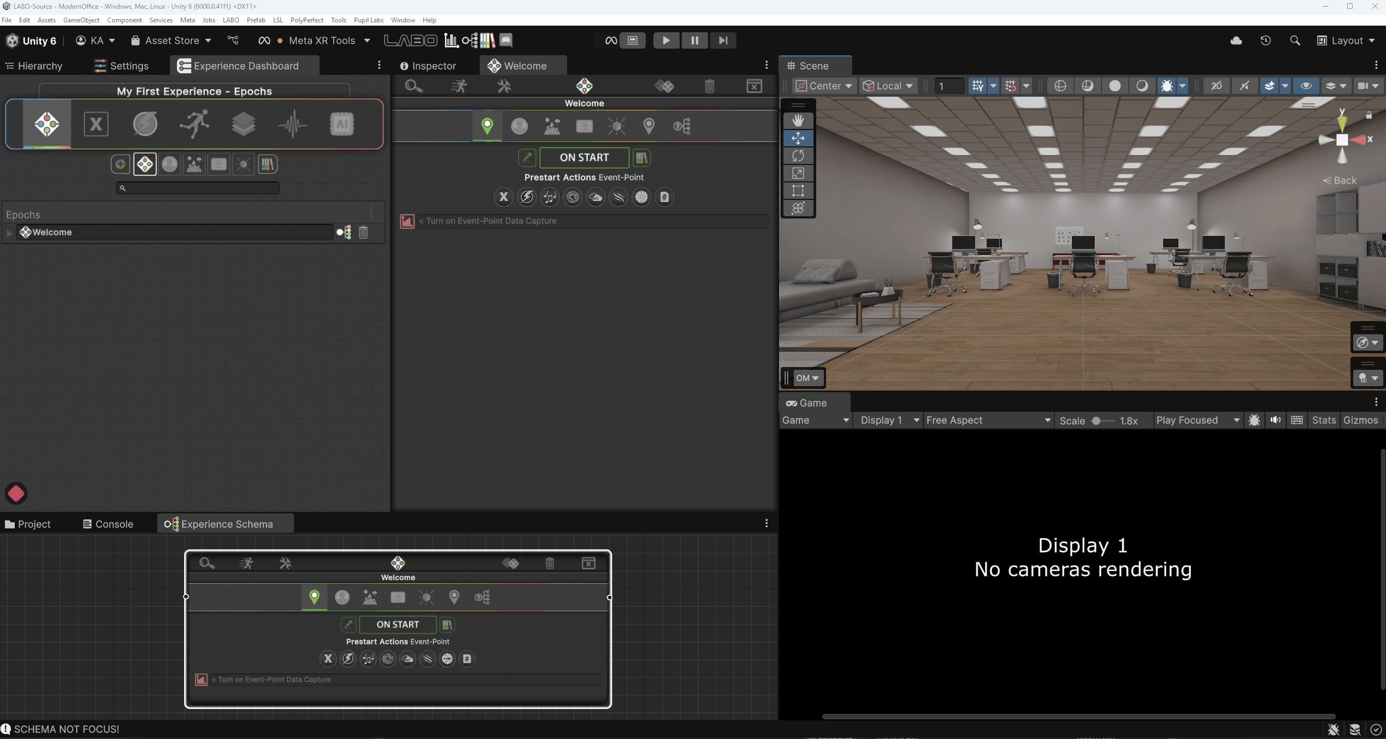The image size is (1386, 739).
Task: Switch to the Console tab
Action: 108,524
